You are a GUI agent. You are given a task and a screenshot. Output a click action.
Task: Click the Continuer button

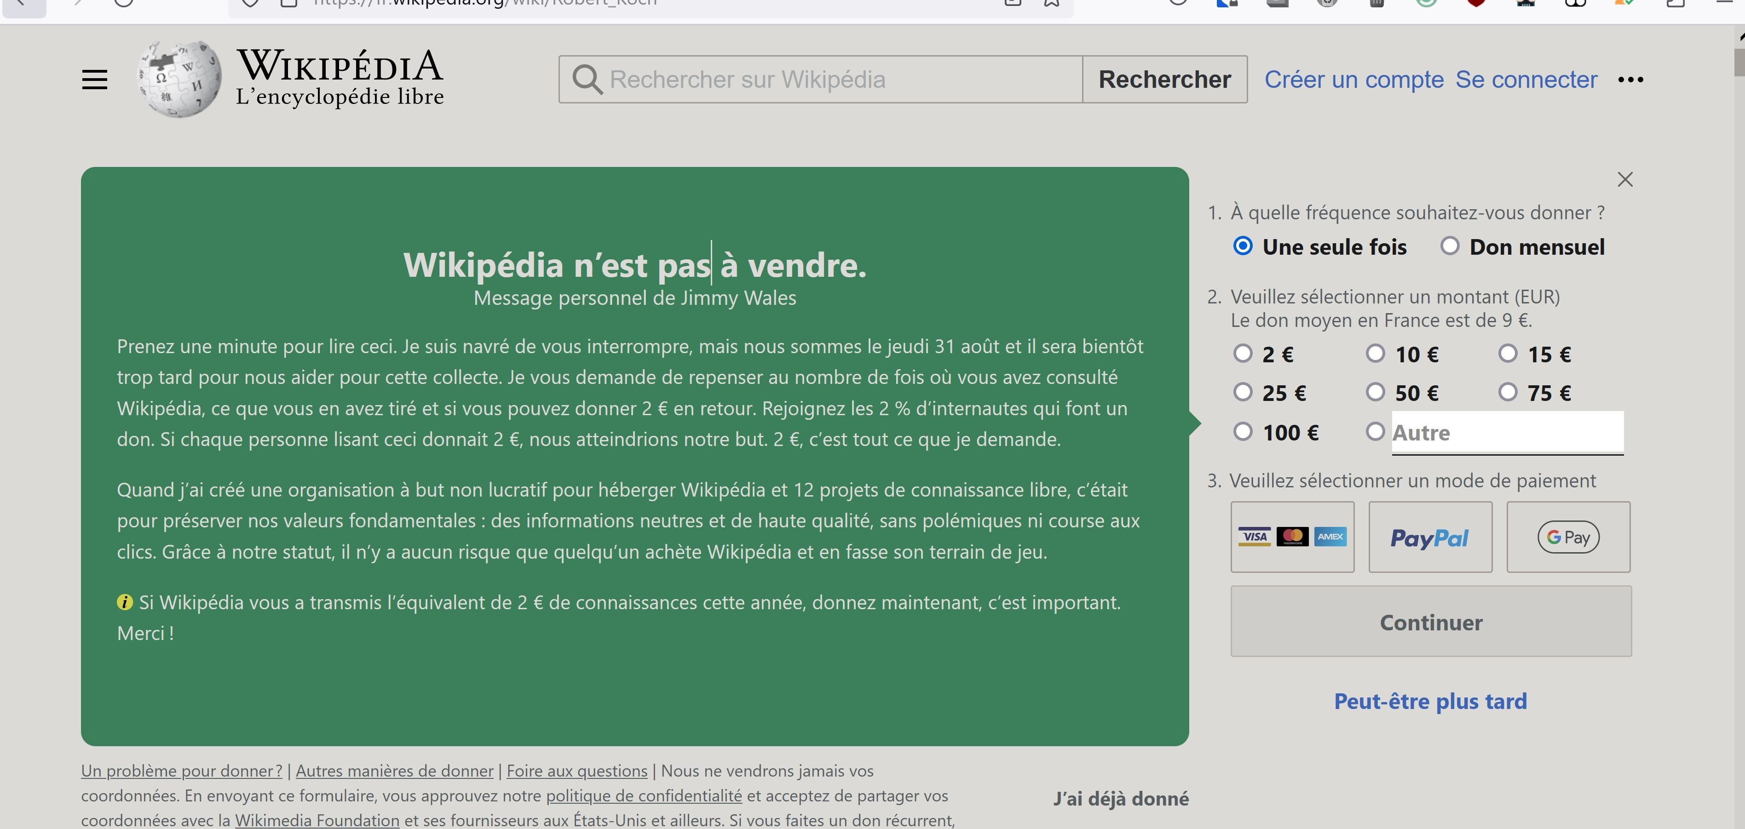pos(1431,621)
